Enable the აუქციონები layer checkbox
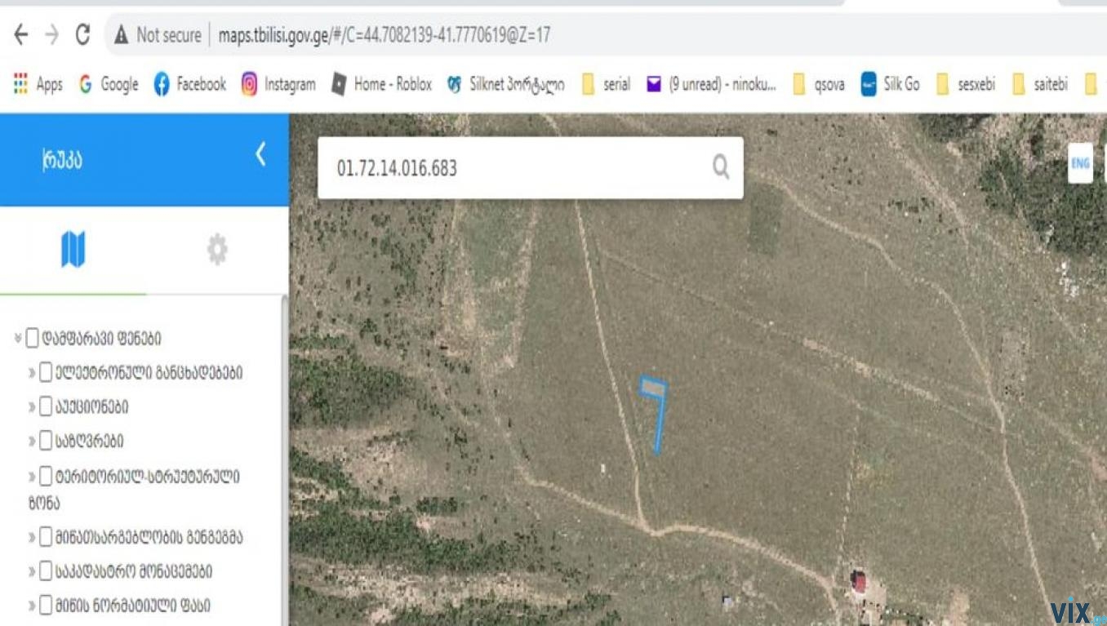Viewport: 1107px width, 626px height. (46, 406)
